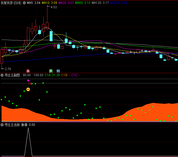This screenshot has width=178, height=157.
Task: Click the 2.76 low price label
Action: click(x=8, y=69)
